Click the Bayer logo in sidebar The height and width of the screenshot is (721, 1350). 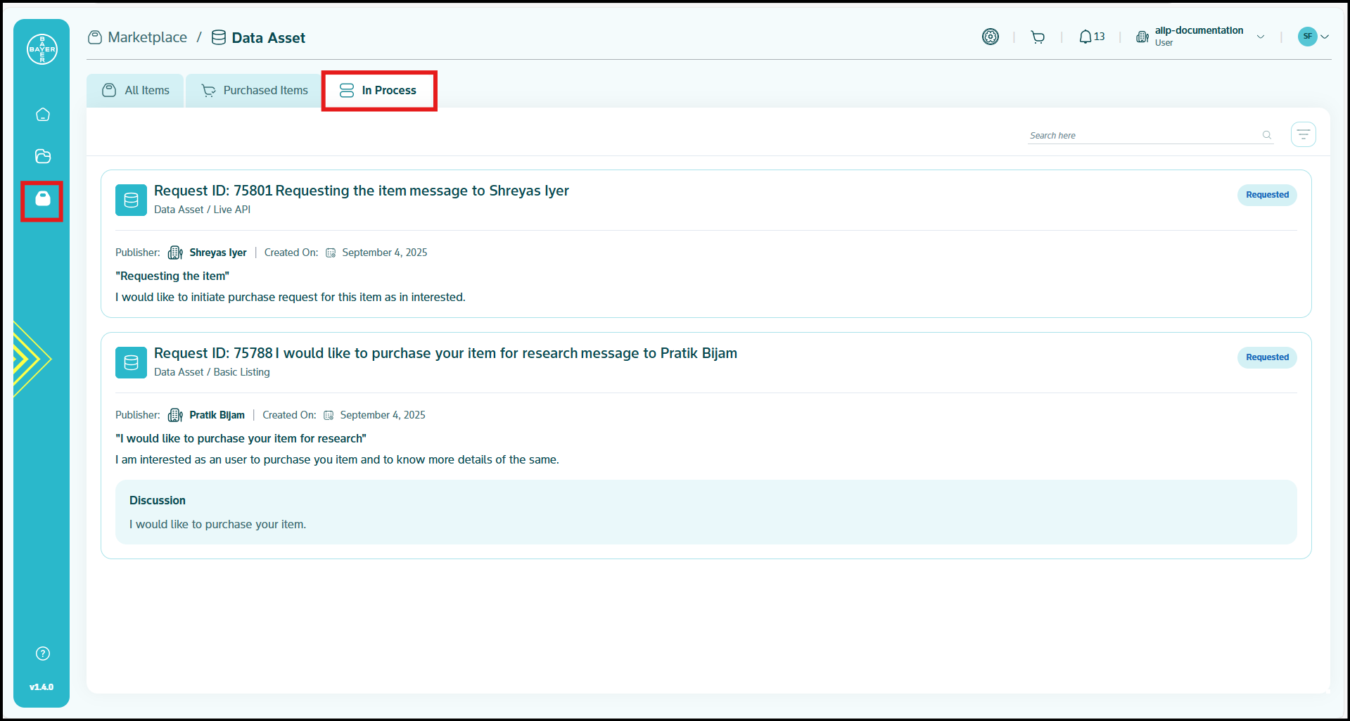[42, 49]
